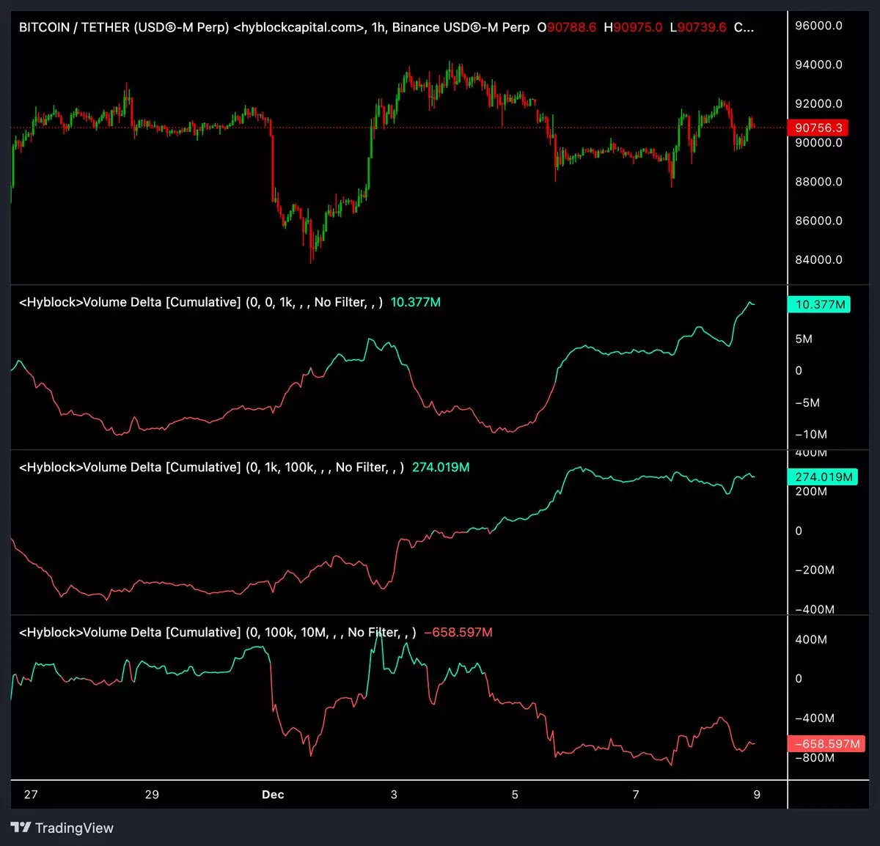Image resolution: width=880 pixels, height=846 pixels.
Task: Click the 96000.0 price scale label
Action: click(818, 26)
